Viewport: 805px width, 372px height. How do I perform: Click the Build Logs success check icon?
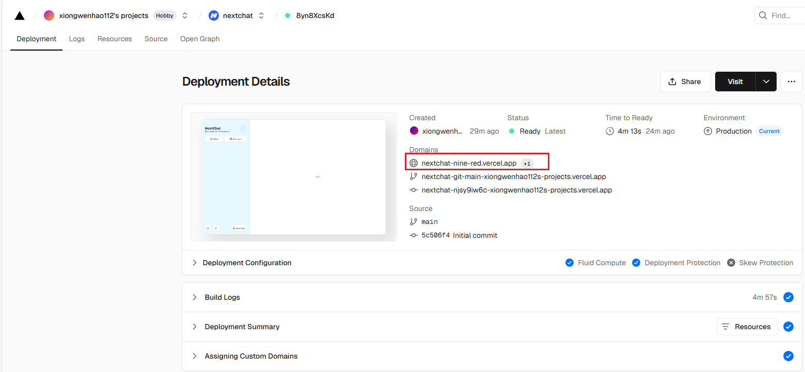click(x=788, y=297)
